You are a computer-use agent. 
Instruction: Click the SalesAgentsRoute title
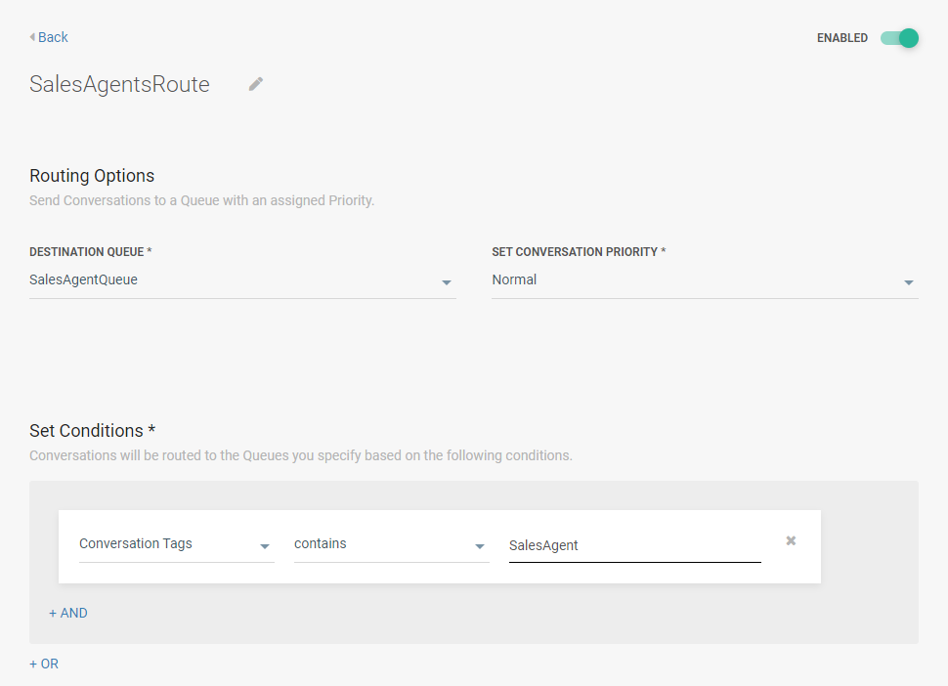[x=119, y=84]
